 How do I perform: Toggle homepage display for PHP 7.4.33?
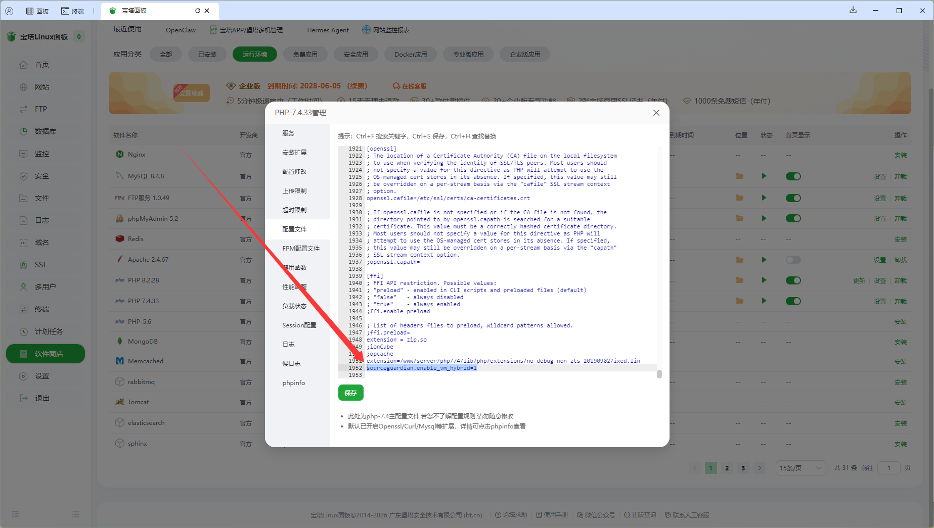click(x=793, y=301)
